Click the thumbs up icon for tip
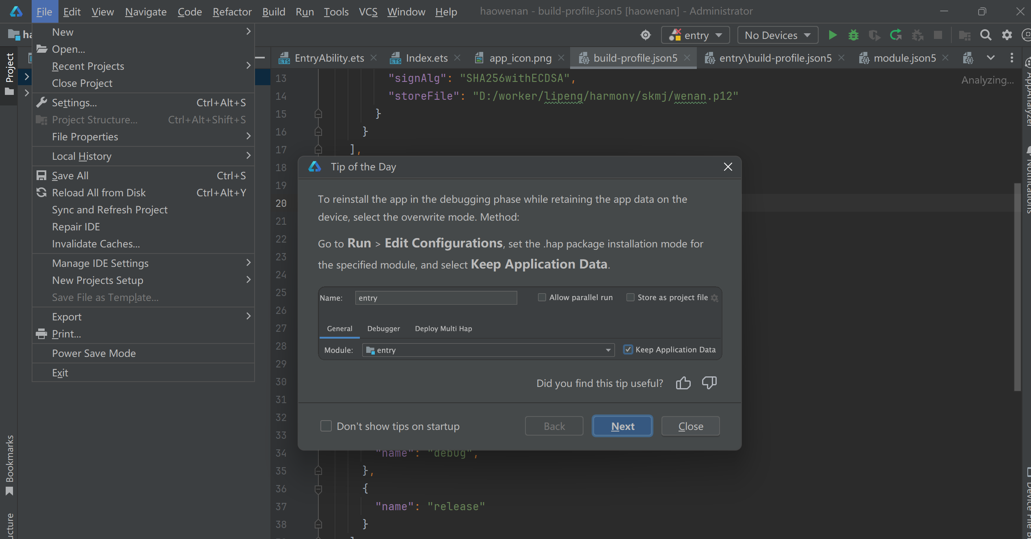1031x539 pixels. pos(683,383)
